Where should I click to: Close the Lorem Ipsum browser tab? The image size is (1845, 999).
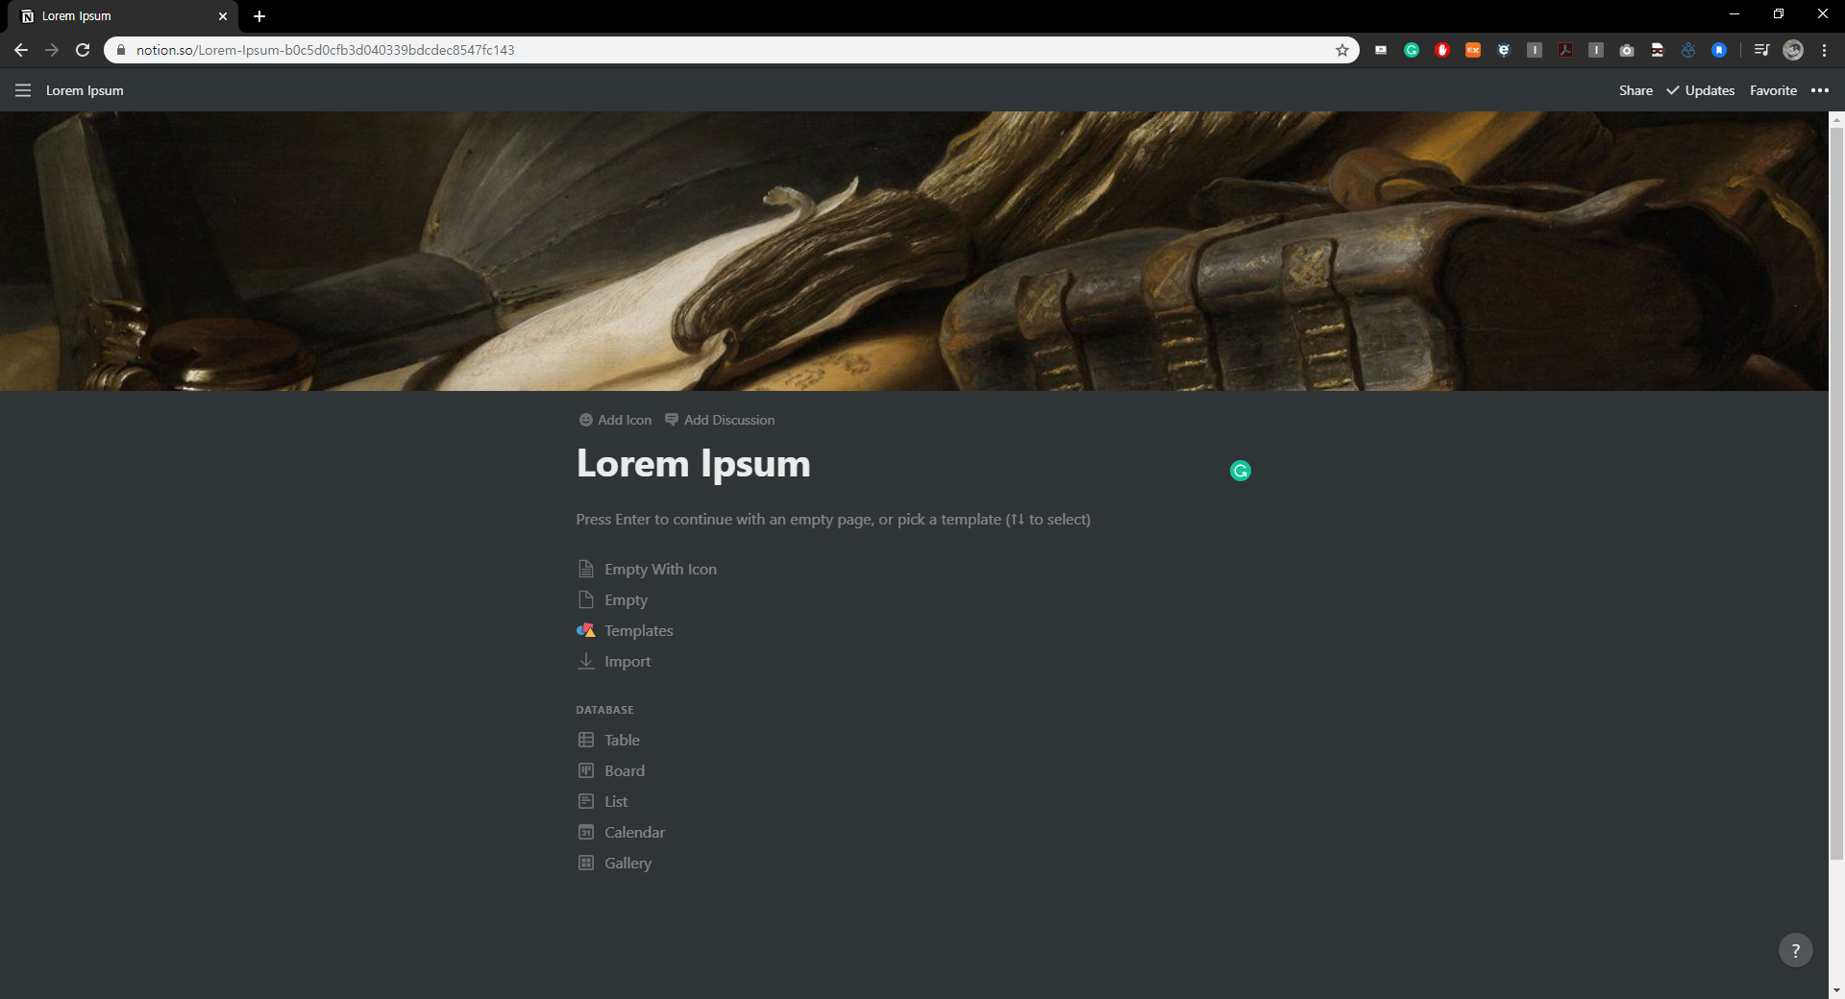coord(223,16)
